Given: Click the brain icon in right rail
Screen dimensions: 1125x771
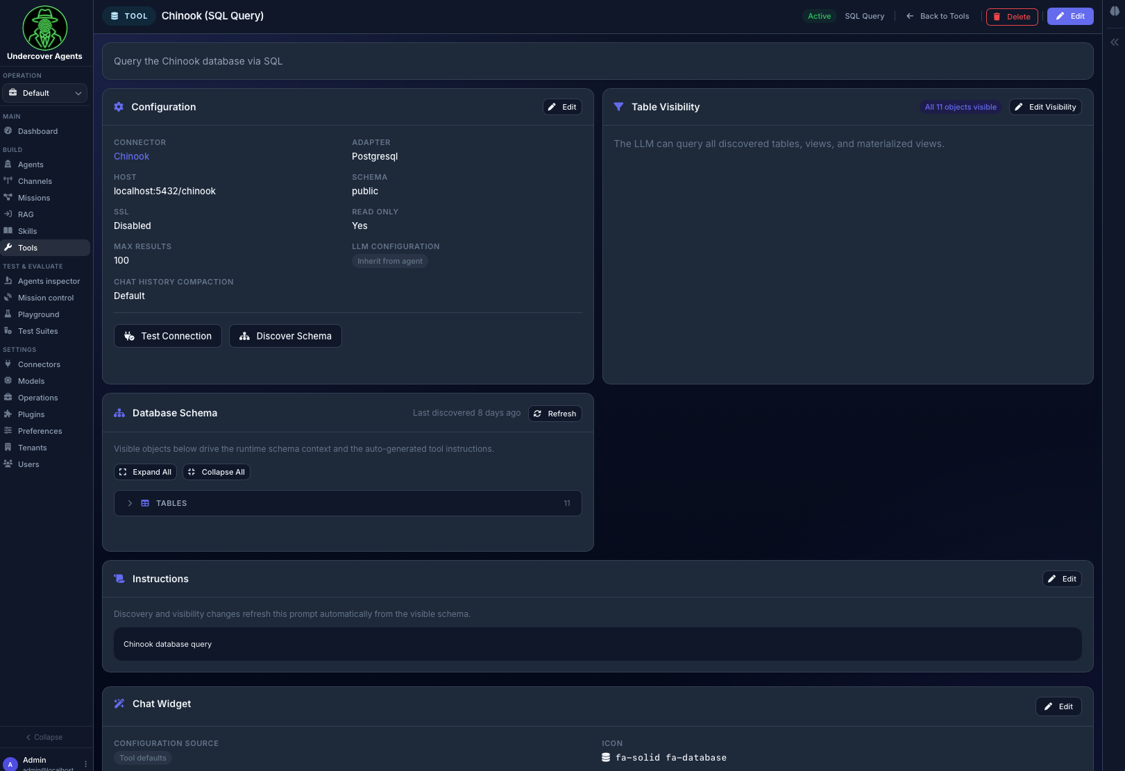Looking at the screenshot, I should pos(1115,11).
